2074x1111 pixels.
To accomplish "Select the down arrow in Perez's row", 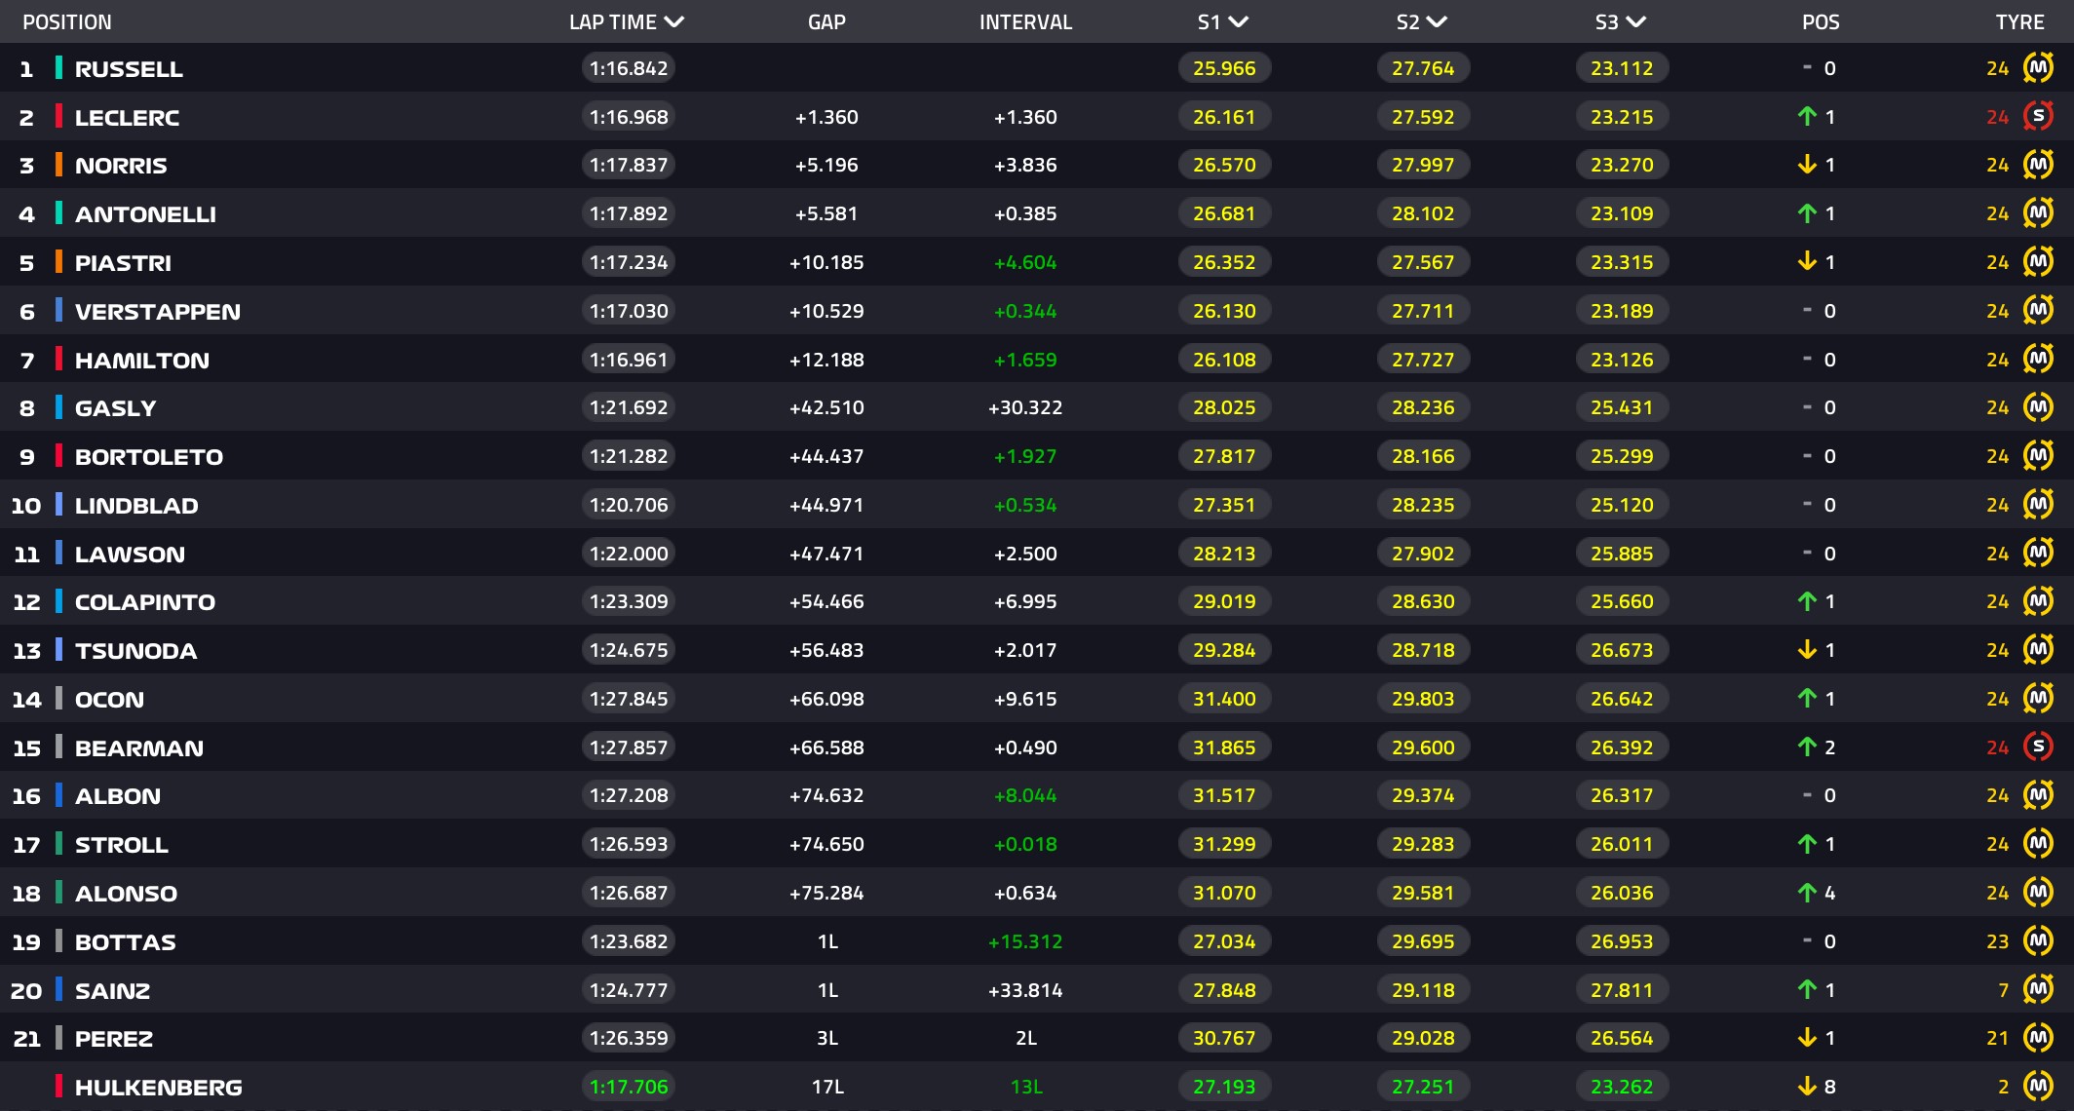I will [x=1807, y=1038].
